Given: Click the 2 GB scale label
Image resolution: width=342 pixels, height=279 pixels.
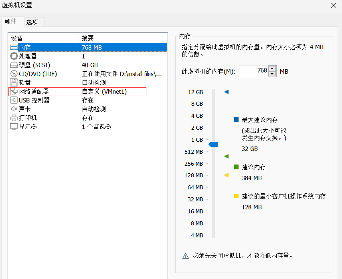Looking at the screenshot, I should (197, 128).
